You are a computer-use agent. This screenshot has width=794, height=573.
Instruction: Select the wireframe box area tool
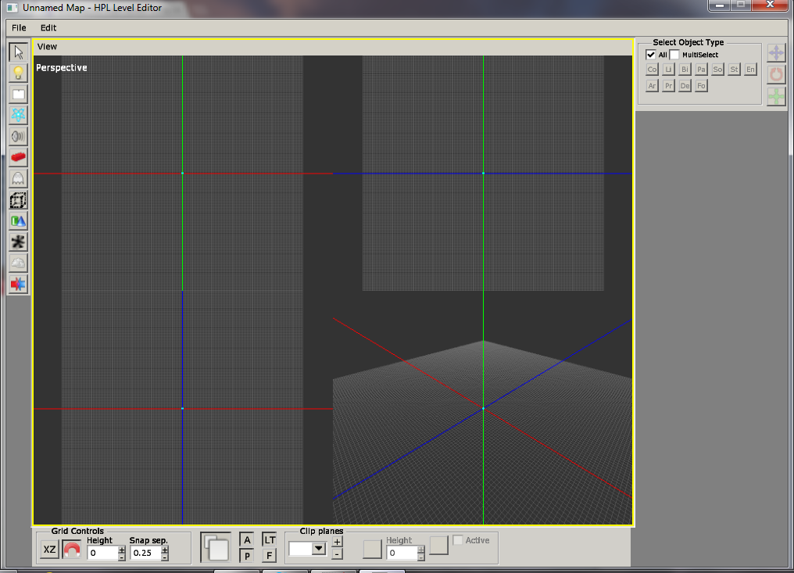(x=18, y=200)
